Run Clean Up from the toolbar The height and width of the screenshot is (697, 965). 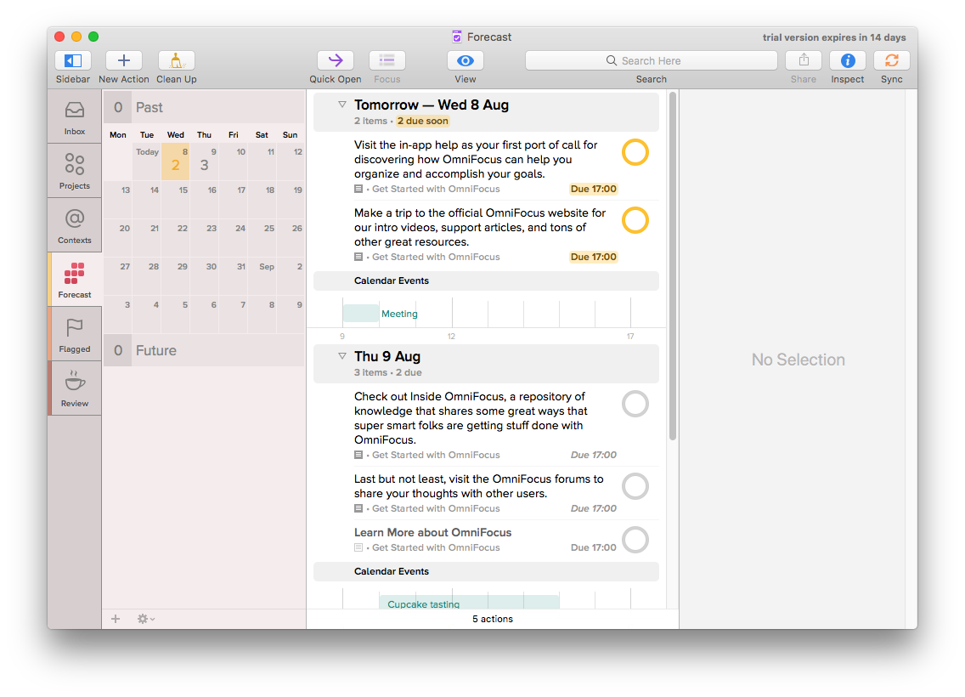point(177,61)
